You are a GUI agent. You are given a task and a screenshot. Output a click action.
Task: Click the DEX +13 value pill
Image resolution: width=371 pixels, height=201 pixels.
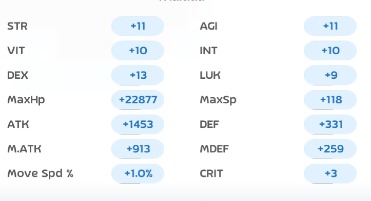point(138,75)
